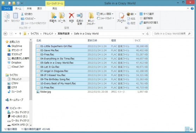Click 実験用音源 breadcrumb in address bar
Screen dimensions: 196x133
[x=63, y=34]
